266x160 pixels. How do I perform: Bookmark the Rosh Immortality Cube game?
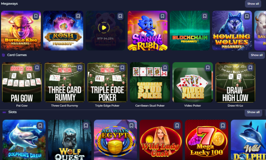(x=78, y=16)
